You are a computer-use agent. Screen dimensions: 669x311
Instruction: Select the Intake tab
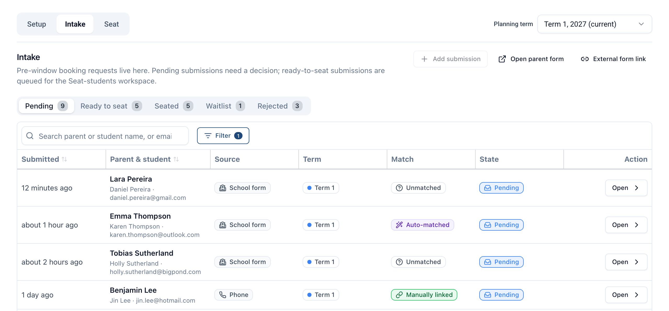coord(75,24)
